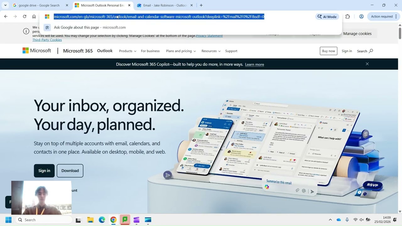
Task: Open site Search with magnifier icon
Action: point(365,51)
